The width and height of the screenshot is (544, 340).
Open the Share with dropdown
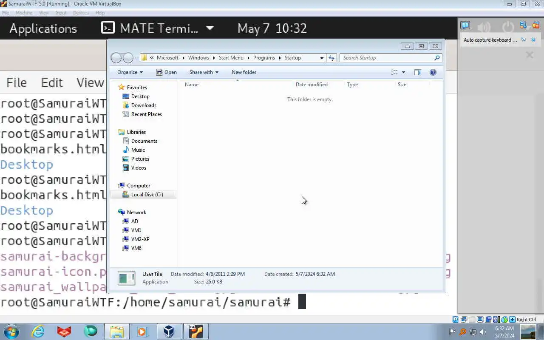tap(204, 72)
